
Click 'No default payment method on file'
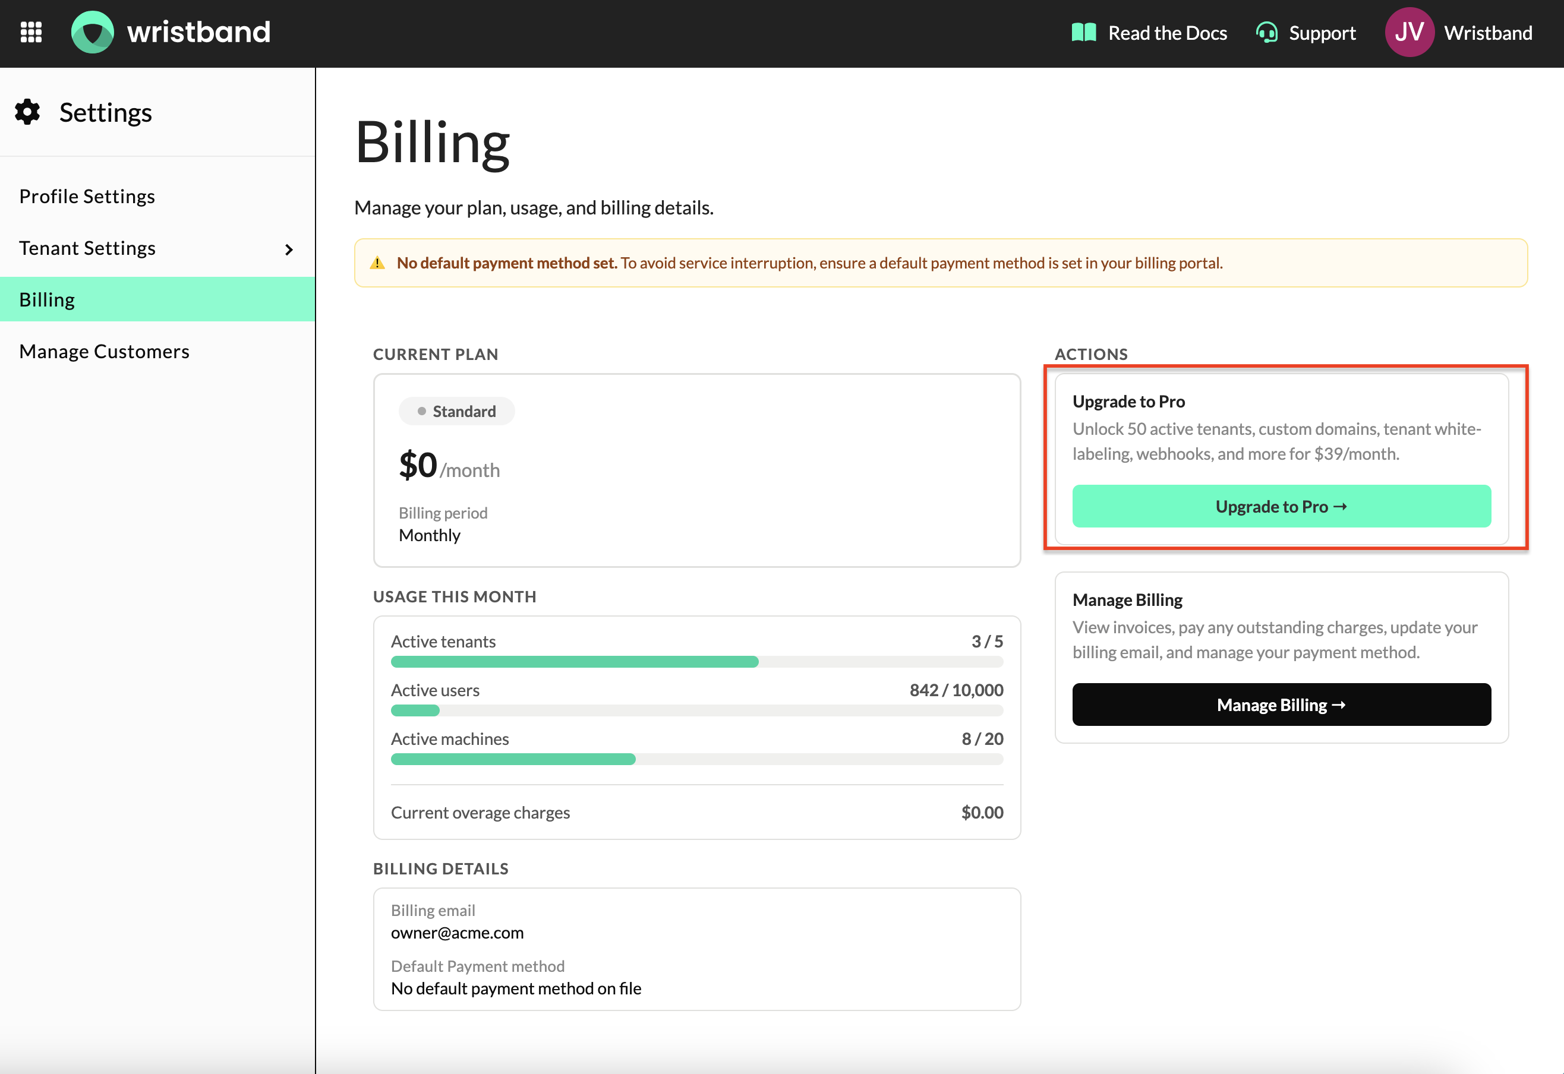pos(516,988)
